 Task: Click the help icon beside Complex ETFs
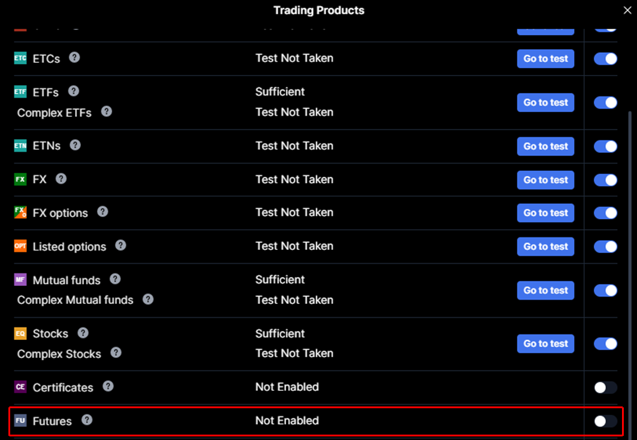coord(106,111)
